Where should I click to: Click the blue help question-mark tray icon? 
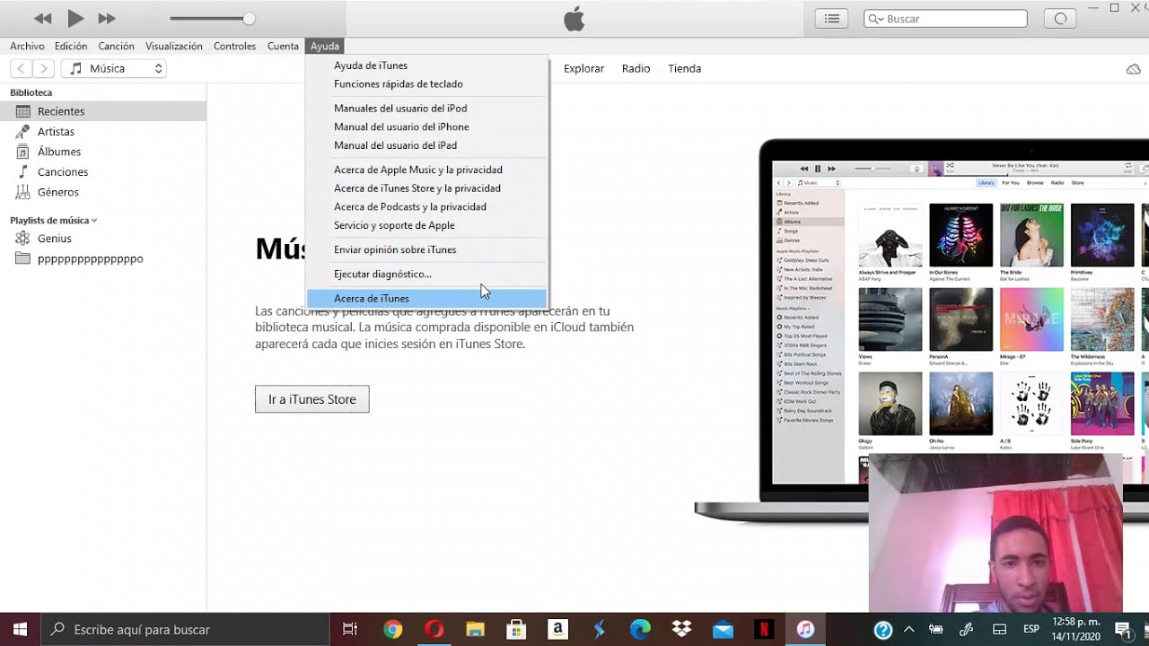(883, 630)
